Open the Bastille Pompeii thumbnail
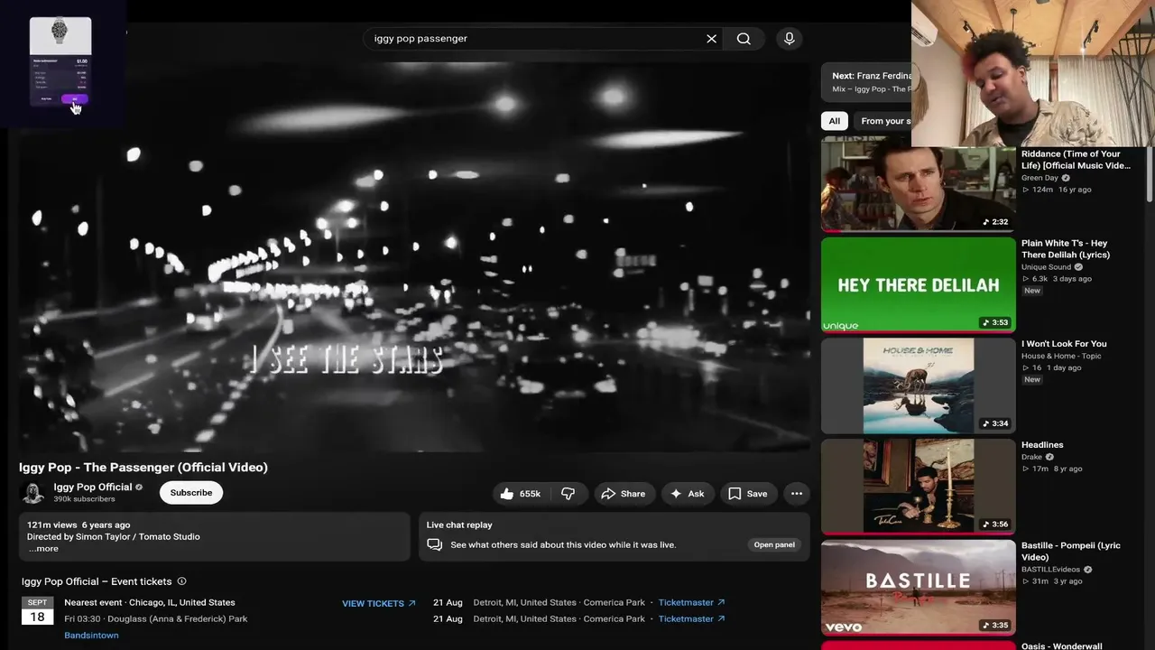 [918, 588]
